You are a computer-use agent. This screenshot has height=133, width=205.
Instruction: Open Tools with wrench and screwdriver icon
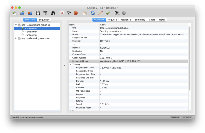117,13
